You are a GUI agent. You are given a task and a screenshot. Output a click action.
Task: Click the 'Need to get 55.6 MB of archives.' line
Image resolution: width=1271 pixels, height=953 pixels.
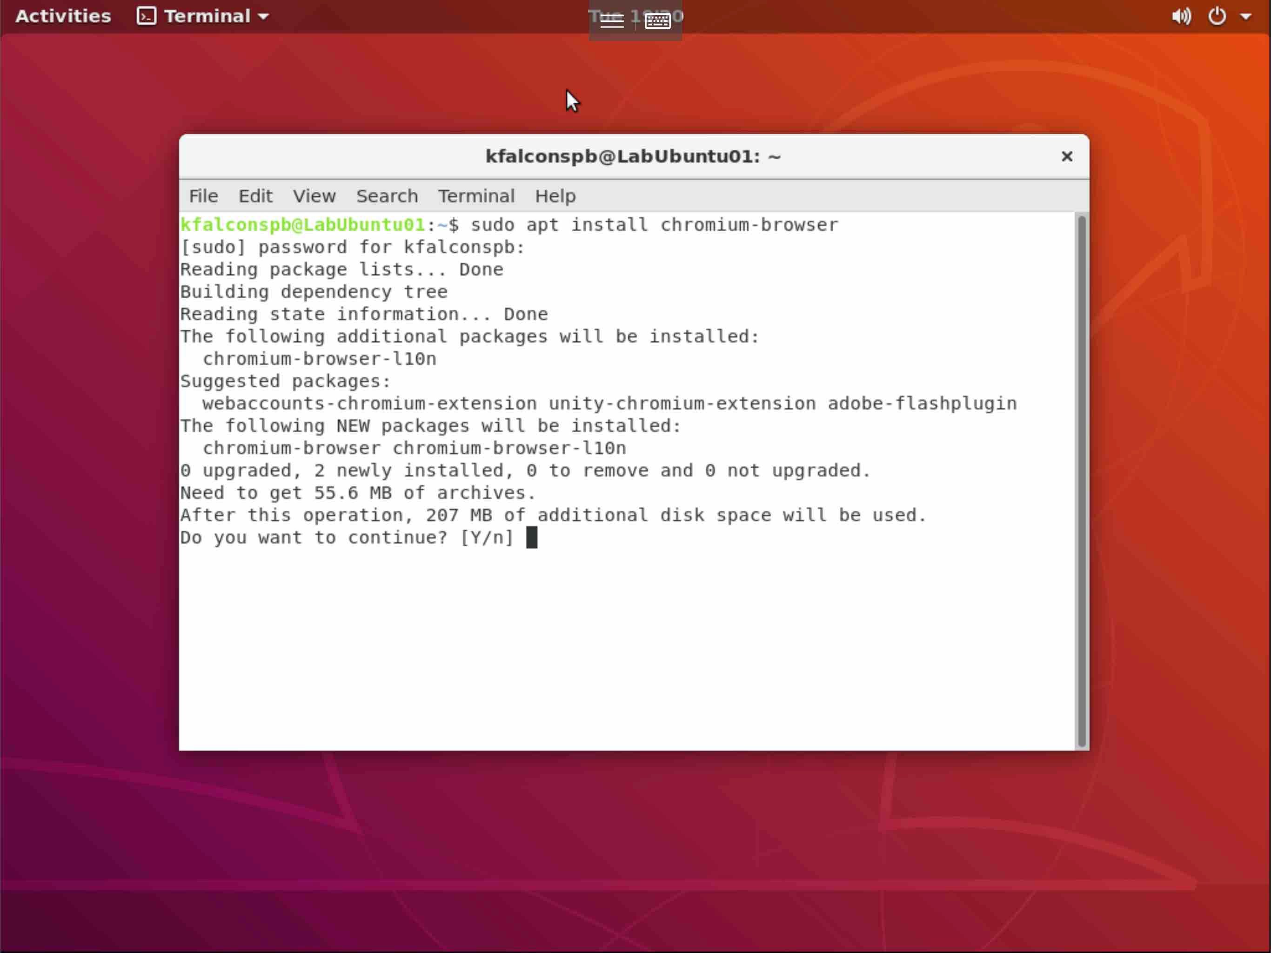[358, 493]
